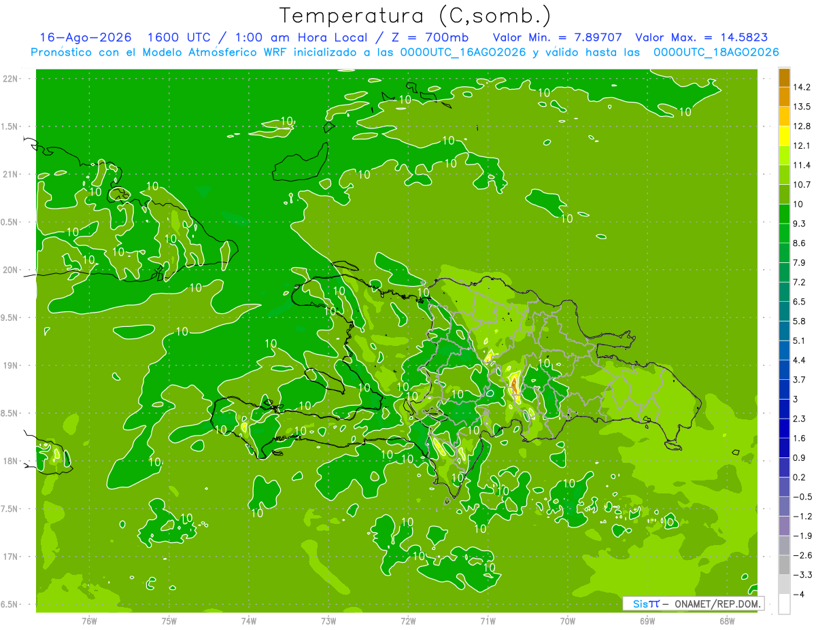Click the '0.2' colorbar label

pos(799,478)
